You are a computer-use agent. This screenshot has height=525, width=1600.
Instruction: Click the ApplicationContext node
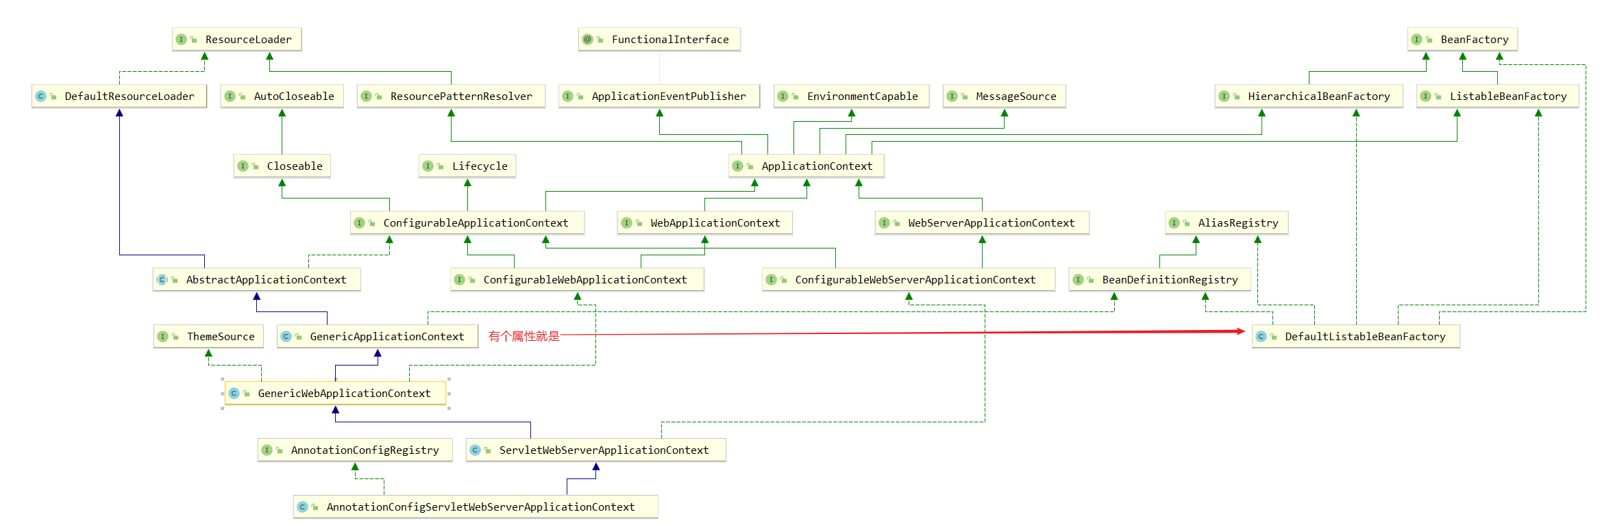click(x=807, y=166)
